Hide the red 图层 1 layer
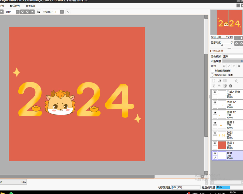 point(215,143)
